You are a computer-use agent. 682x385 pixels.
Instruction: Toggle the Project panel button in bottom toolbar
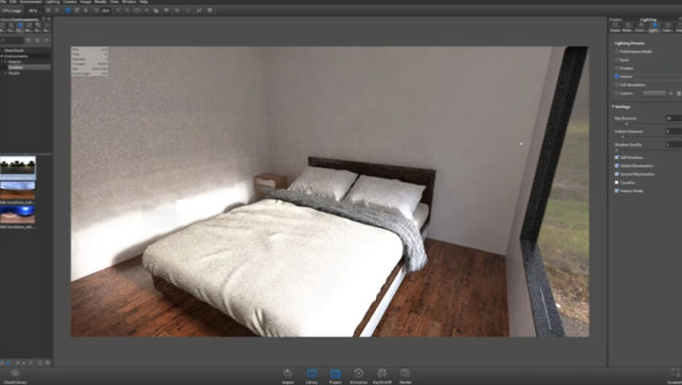335,376
